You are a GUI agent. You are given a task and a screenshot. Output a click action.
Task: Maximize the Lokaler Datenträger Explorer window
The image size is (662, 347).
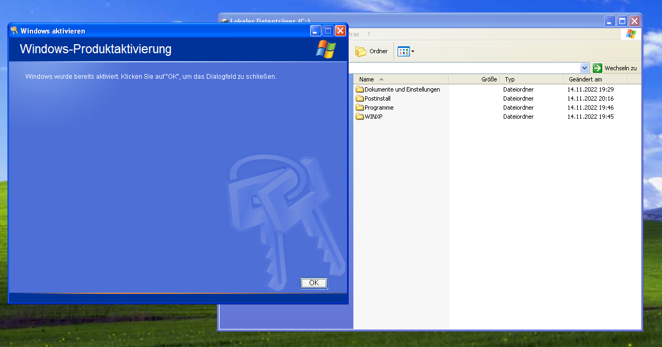coord(622,21)
